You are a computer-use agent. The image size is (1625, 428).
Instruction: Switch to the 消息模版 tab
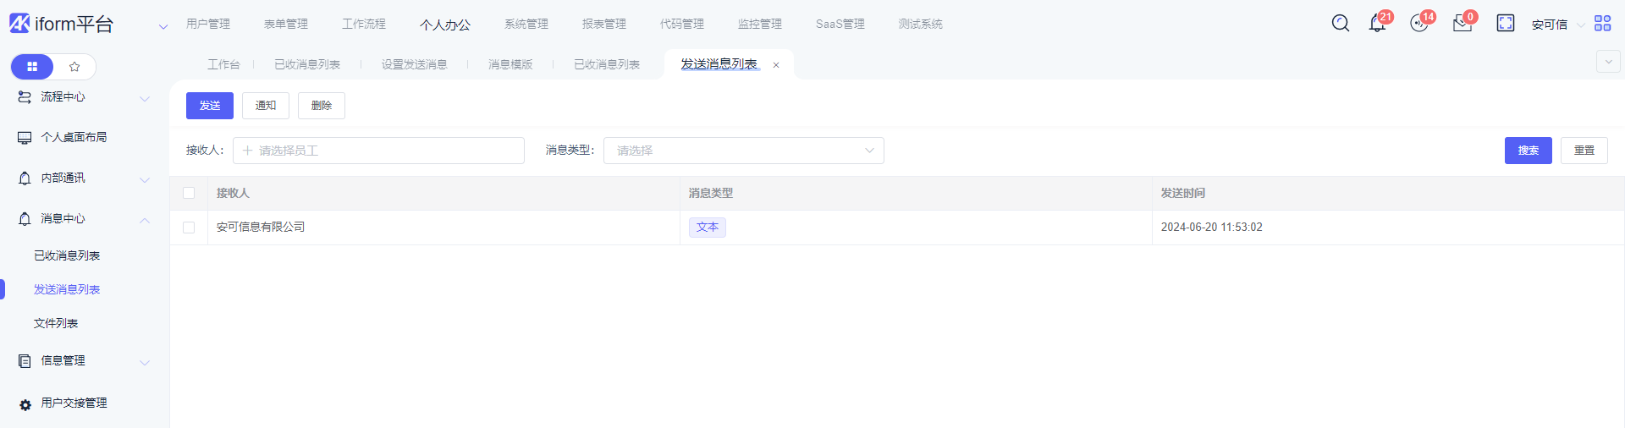pyautogui.click(x=510, y=64)
